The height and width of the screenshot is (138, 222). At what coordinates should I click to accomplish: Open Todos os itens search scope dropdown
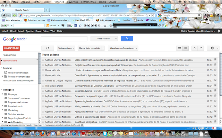coord(104,39)
